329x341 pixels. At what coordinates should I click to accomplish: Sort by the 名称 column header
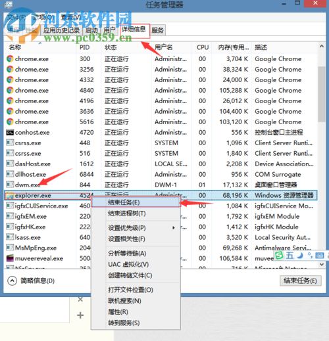[40, 47]
